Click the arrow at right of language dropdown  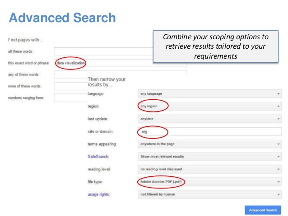[x=279, y=94]
